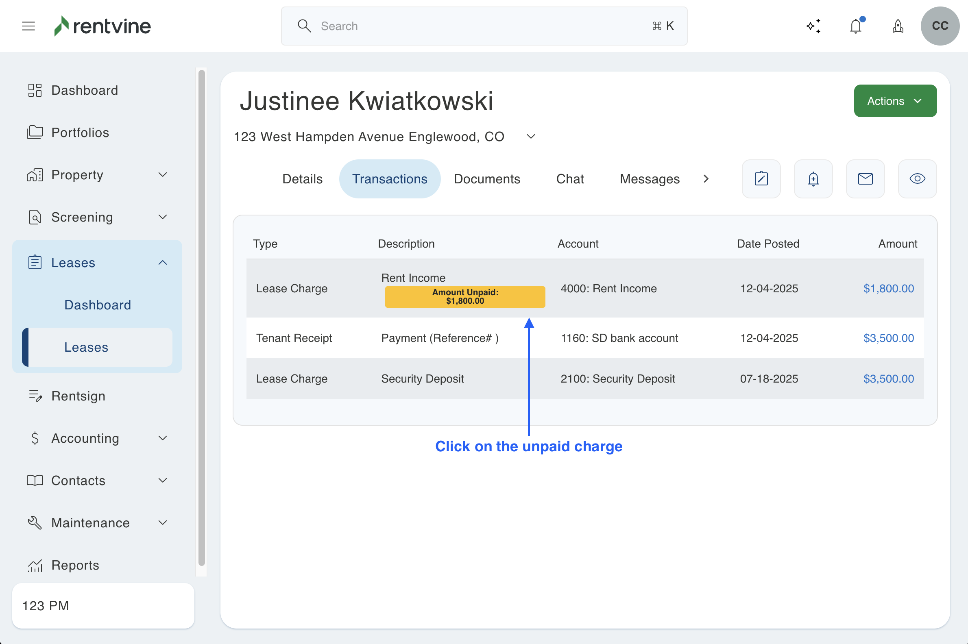Click the envelope email icon

pos(865,178)
